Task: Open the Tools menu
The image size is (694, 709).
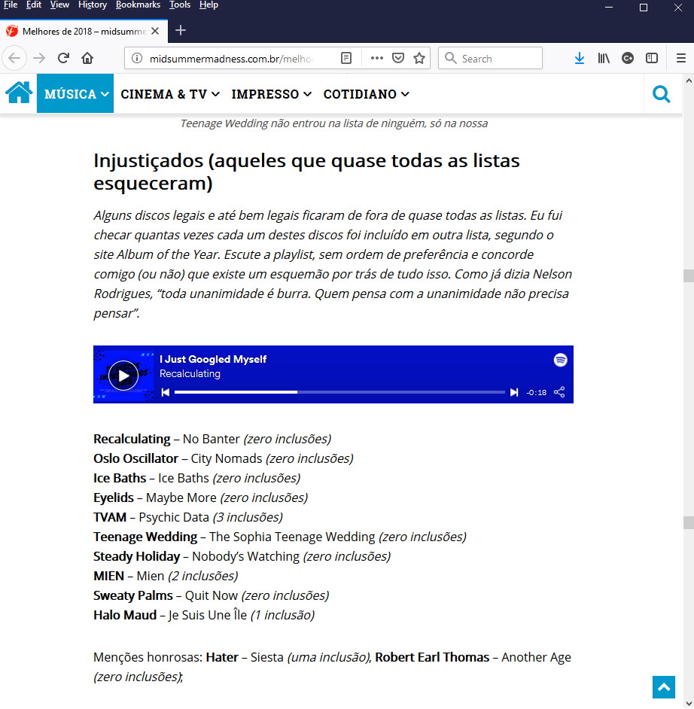Action: point(180,5)
